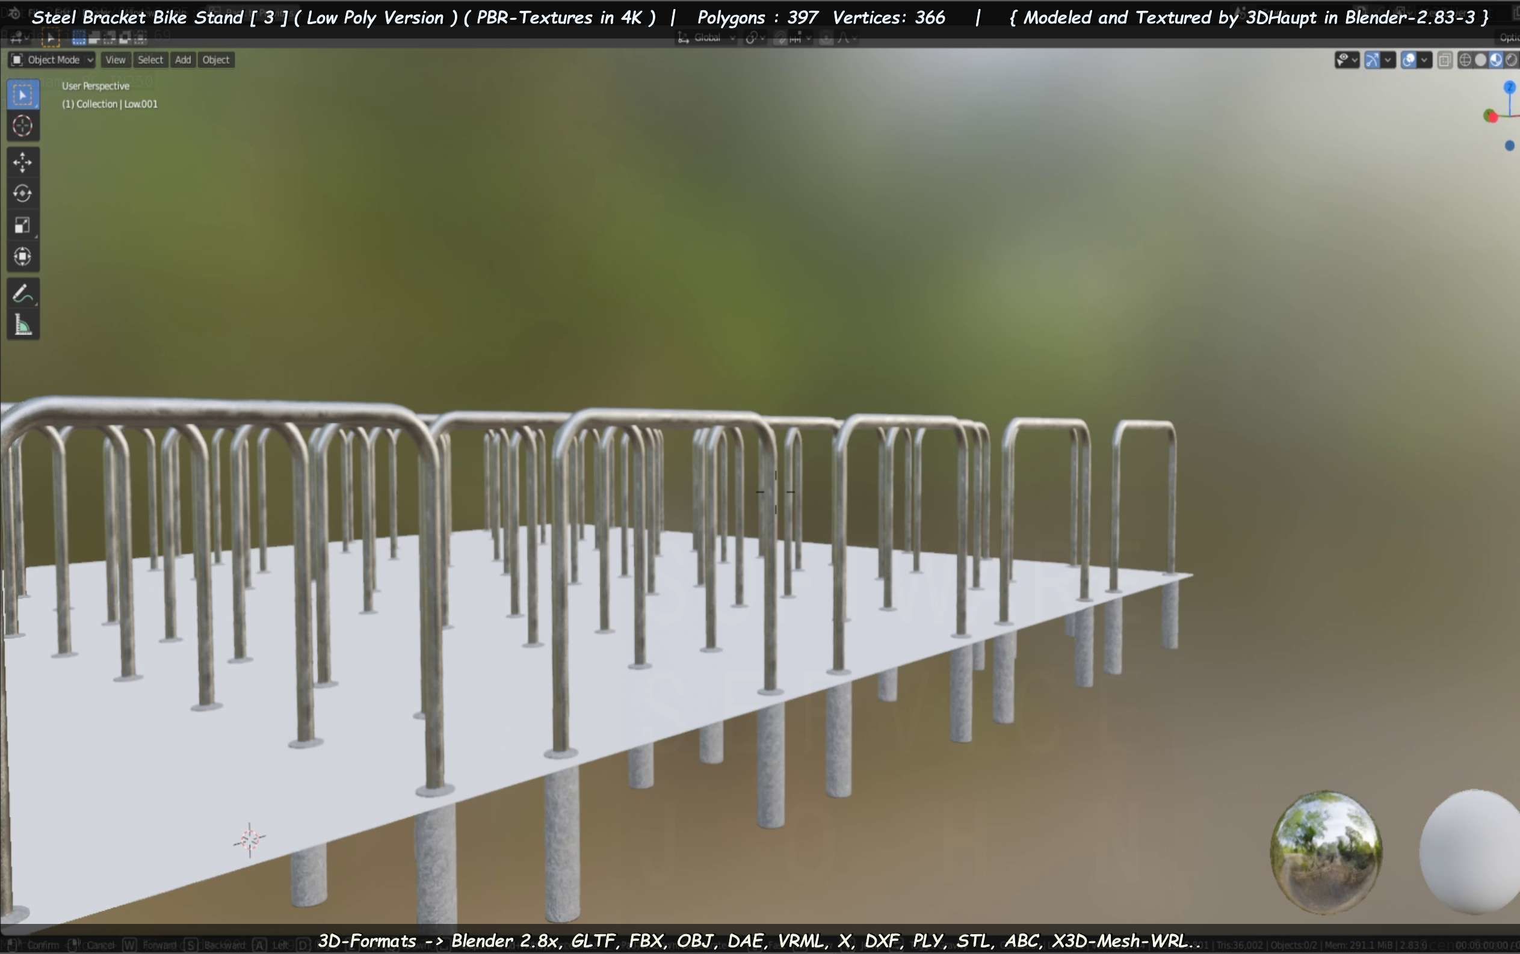Open the Select menu
Screen dimensions: 1520x954
pyautogui.click(x=150, y=60)
